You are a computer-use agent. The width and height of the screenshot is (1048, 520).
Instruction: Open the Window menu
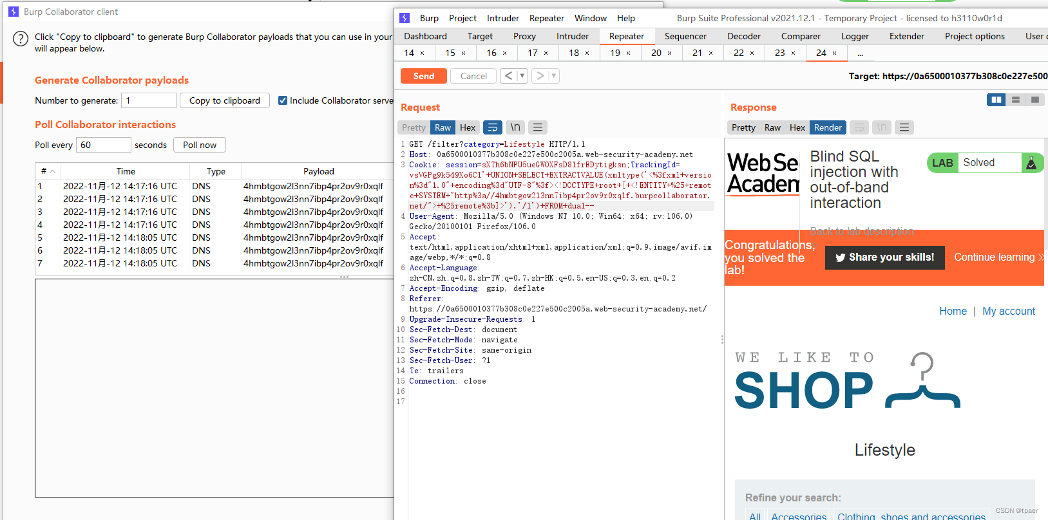(x=591, y=18)
